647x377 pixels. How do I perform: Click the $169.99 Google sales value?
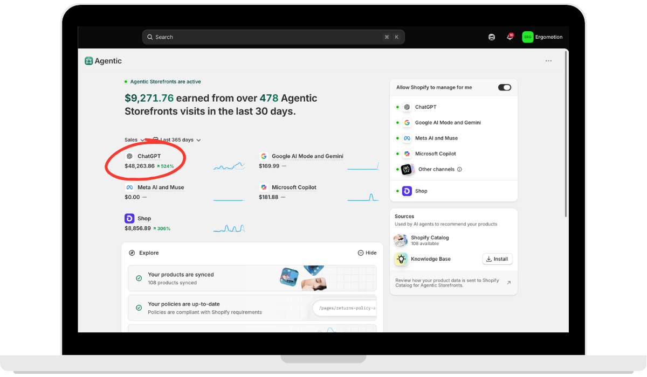(x=269, y=166)
